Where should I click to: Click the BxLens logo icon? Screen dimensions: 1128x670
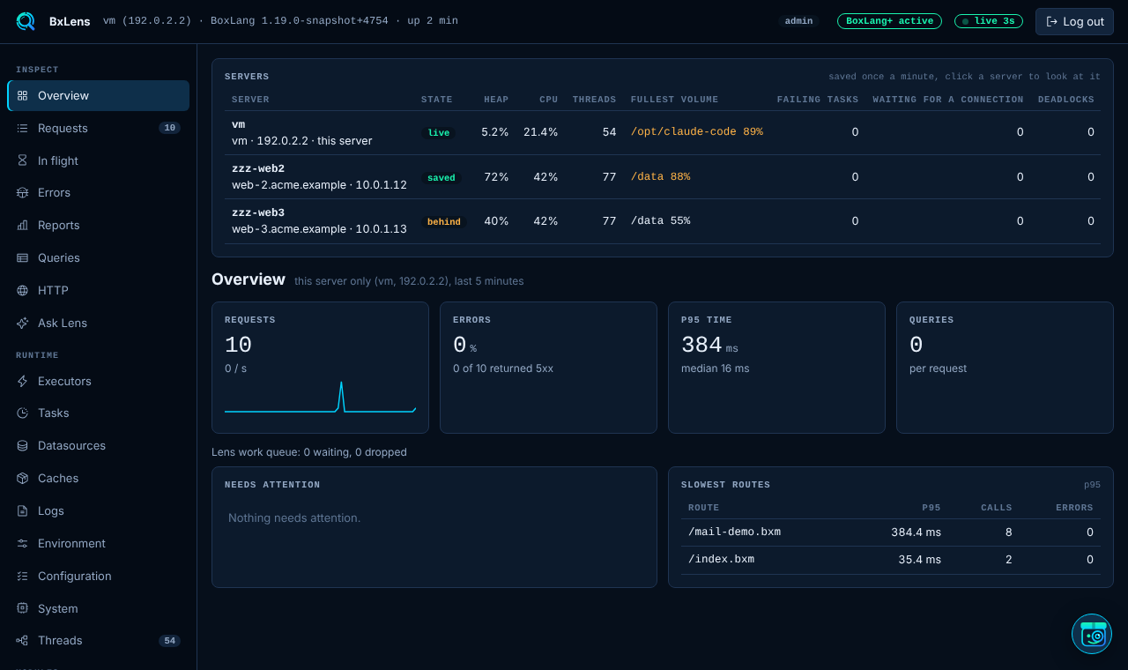pos(26,21)
